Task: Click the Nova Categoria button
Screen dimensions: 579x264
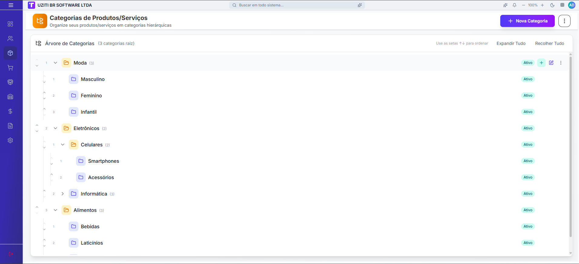Action: (x=527, y=21)
